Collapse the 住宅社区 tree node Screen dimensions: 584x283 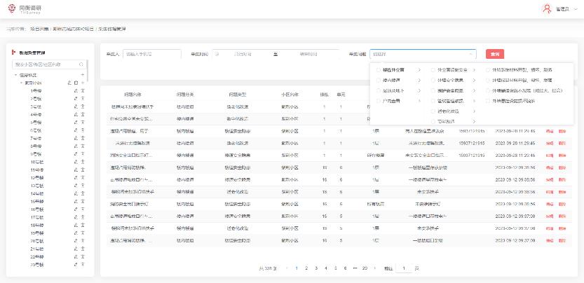pos(15,75)
